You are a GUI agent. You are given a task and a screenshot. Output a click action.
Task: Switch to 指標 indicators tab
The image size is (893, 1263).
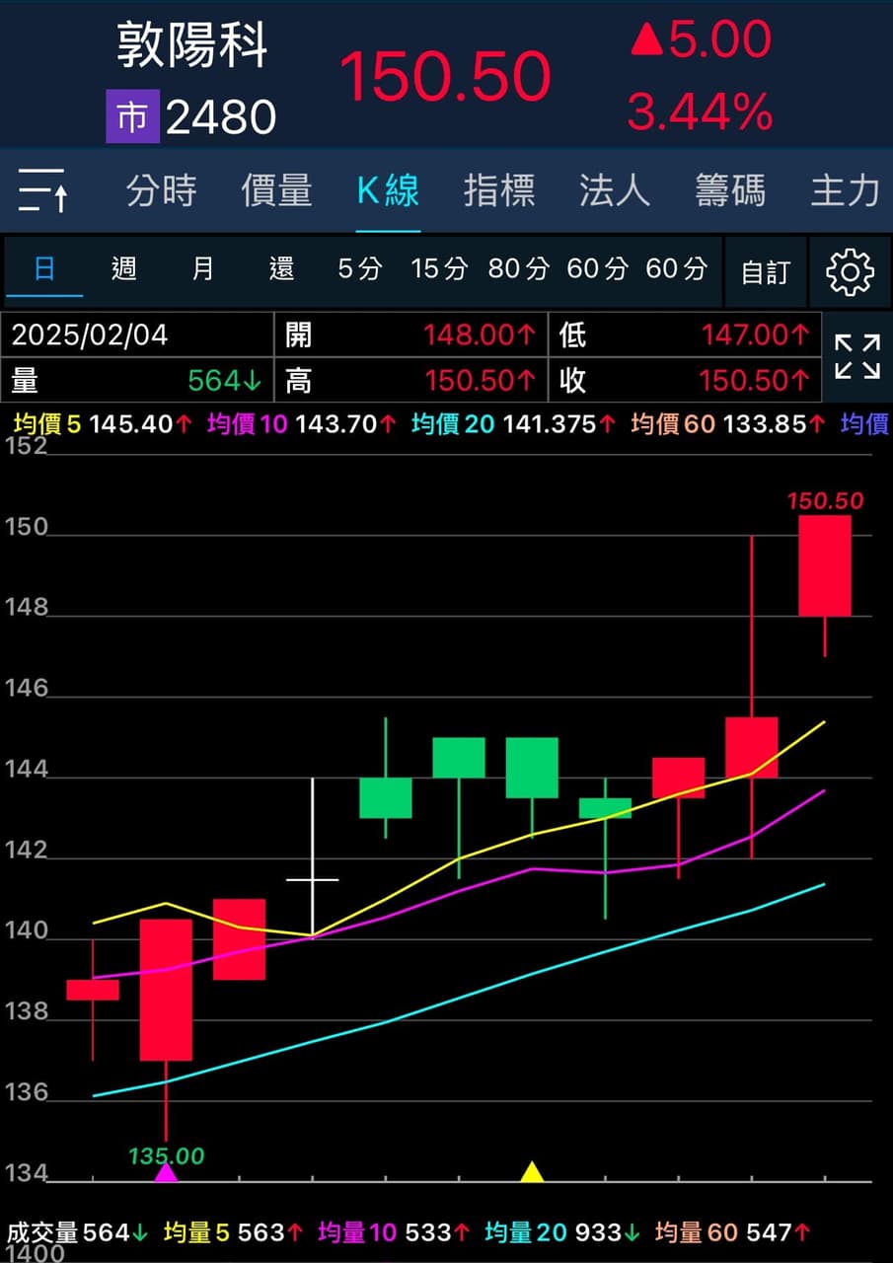(499, 189)
